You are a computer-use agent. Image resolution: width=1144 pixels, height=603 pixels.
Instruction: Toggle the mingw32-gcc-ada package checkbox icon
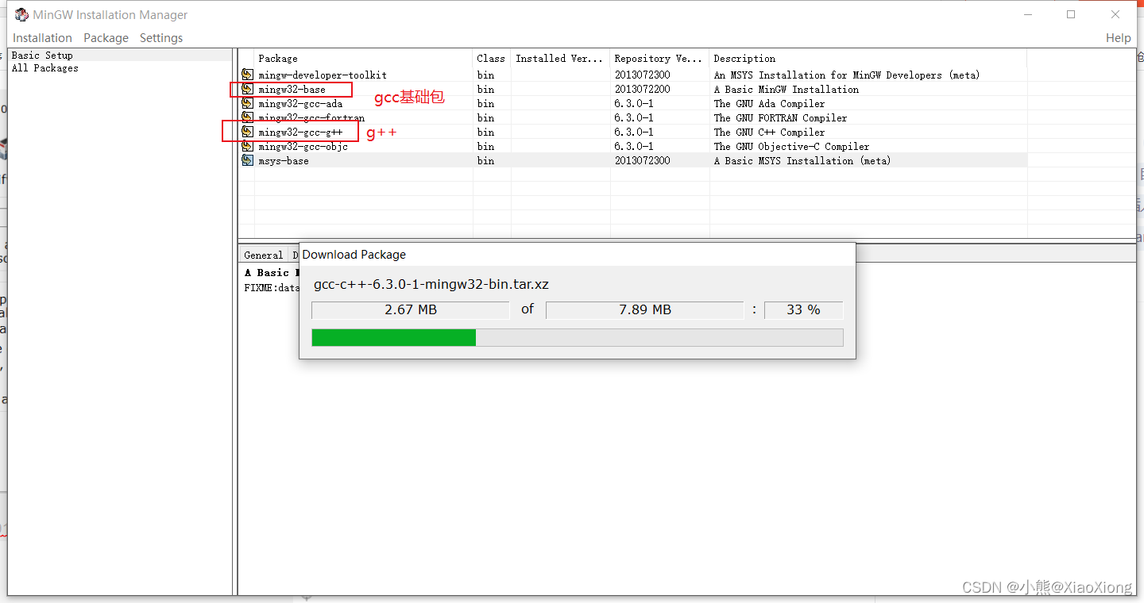click(247, 103)
